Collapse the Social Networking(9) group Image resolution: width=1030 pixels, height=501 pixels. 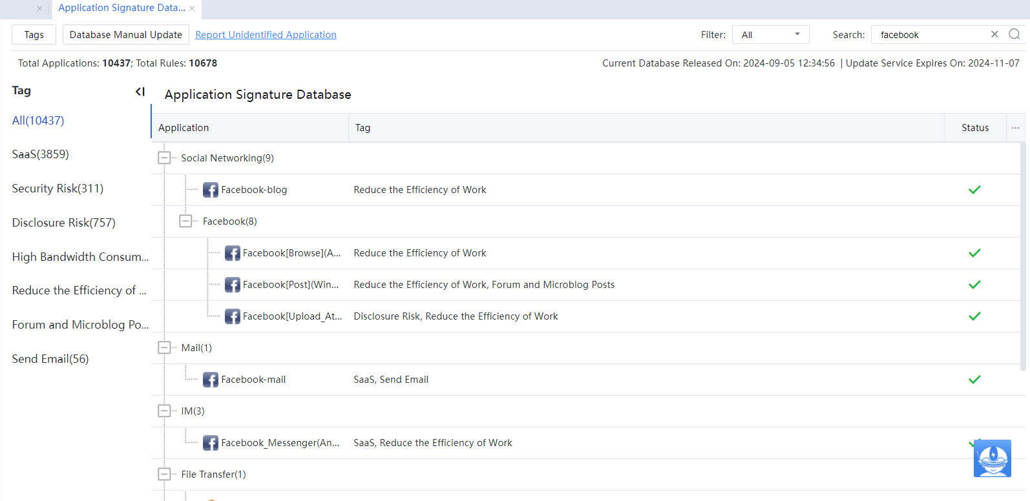pos(164,158)
